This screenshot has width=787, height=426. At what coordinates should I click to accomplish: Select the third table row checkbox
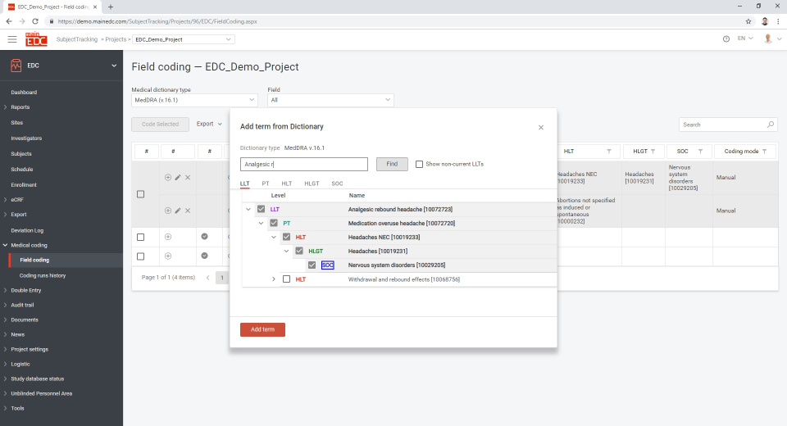[x=140, y=237]
